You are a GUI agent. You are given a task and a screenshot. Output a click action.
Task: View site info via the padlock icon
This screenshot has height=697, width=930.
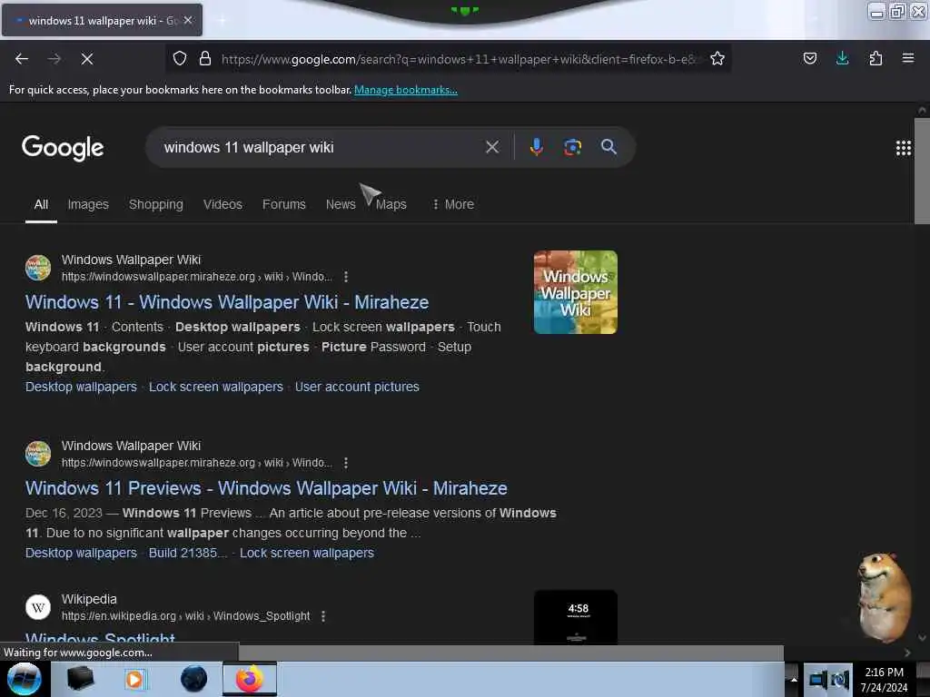(x=205, y=59)
